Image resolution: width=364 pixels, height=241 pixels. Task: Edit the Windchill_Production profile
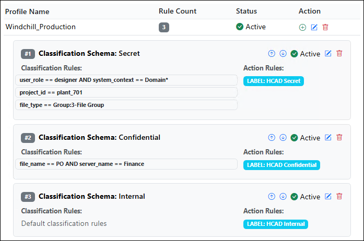(x=314, y=27)
